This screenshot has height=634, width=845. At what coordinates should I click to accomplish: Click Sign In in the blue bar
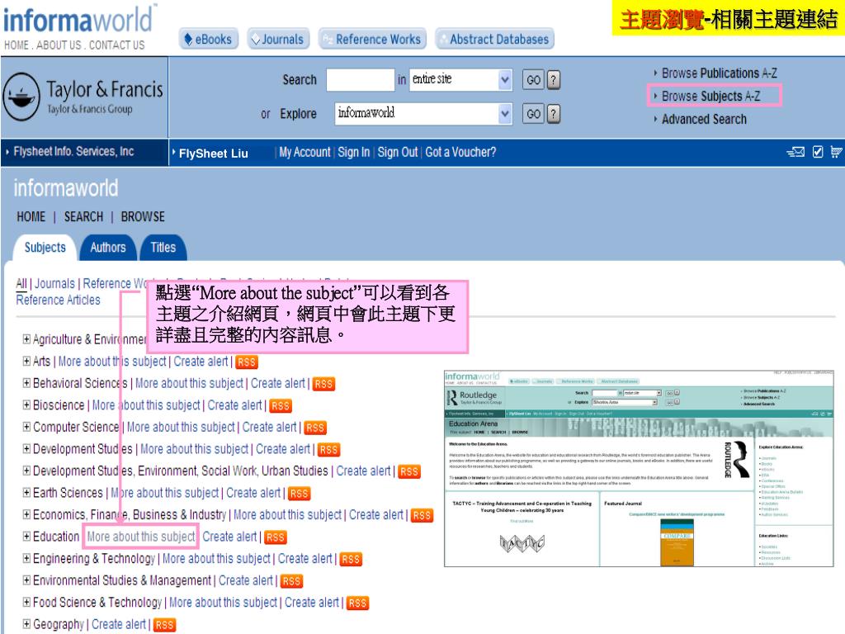coord(353,153)
